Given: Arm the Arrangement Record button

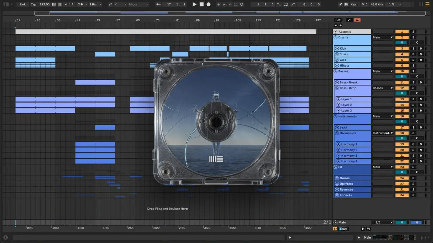Looking at the screenshot, I should 208,4.
